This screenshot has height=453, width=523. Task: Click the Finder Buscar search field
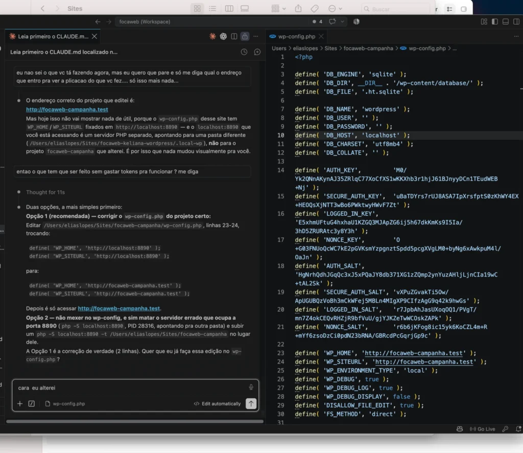coord(395,9)
